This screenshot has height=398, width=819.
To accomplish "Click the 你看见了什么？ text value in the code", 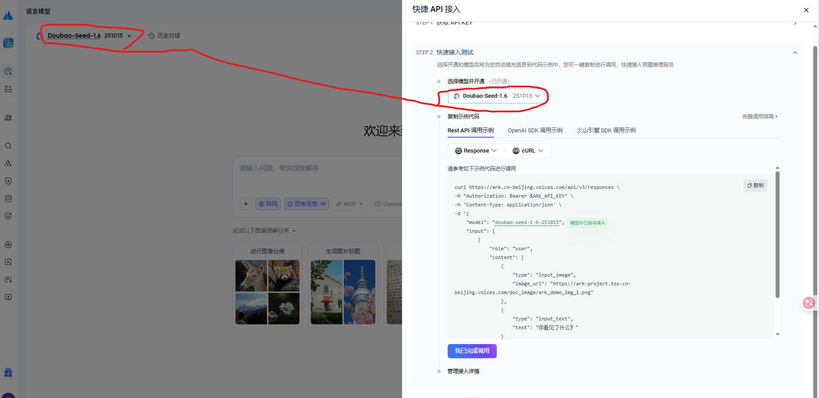I will [x=557, y=328].
